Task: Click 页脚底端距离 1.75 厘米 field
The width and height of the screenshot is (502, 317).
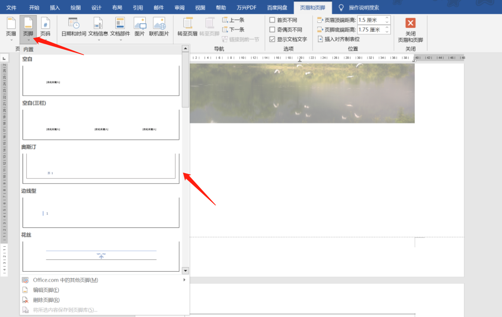Action: pos(371,29)
